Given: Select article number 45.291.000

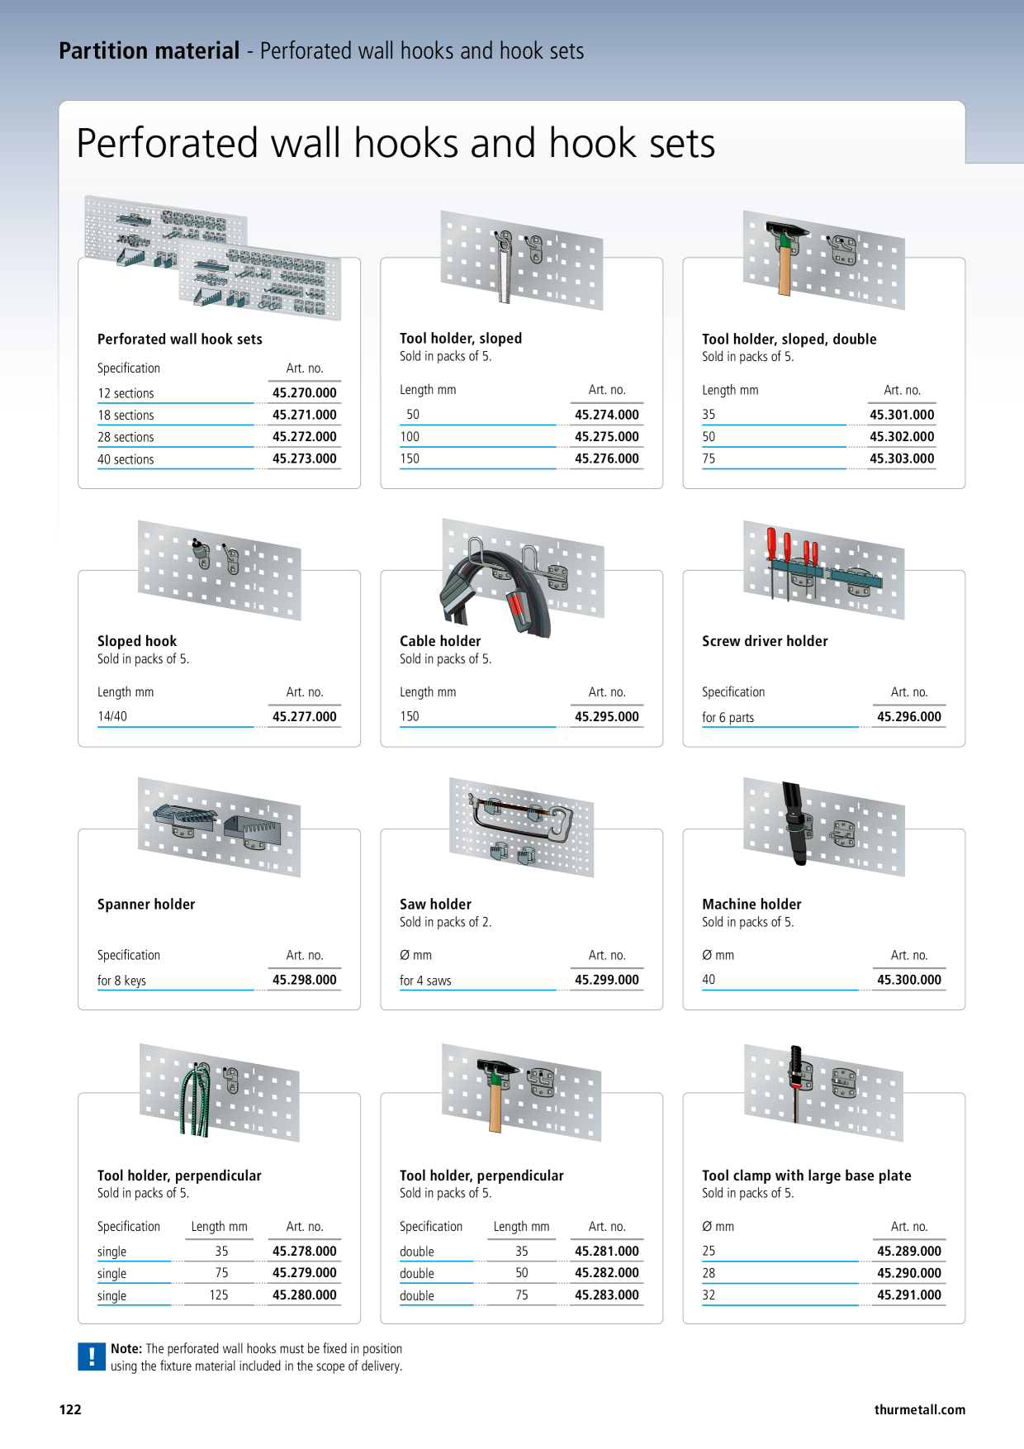Looking at the screenshot, I should pyautogui.click(x=909, y=1295).
